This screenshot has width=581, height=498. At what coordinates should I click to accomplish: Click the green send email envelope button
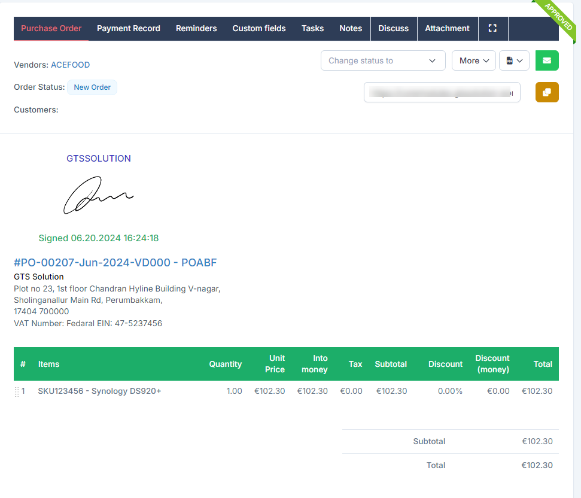[546, 60]
